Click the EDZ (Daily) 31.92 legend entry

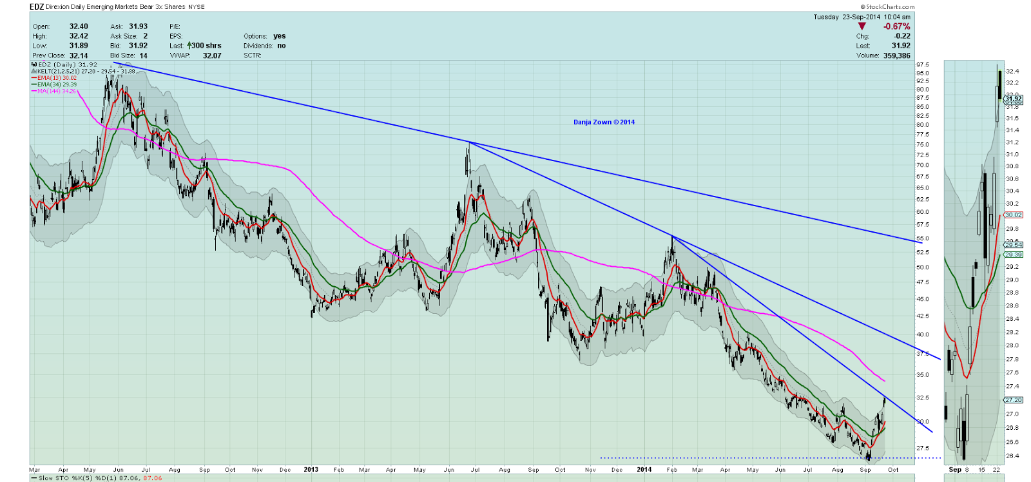point(68,64)
